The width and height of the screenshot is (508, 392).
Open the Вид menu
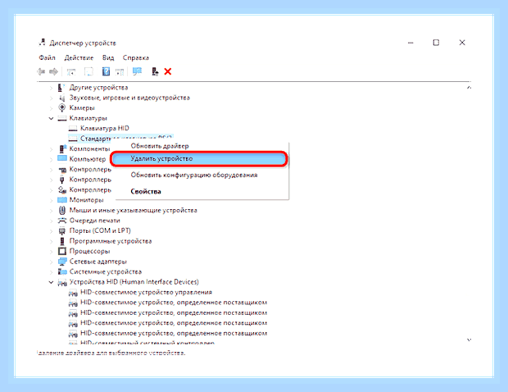click(108, 57)
